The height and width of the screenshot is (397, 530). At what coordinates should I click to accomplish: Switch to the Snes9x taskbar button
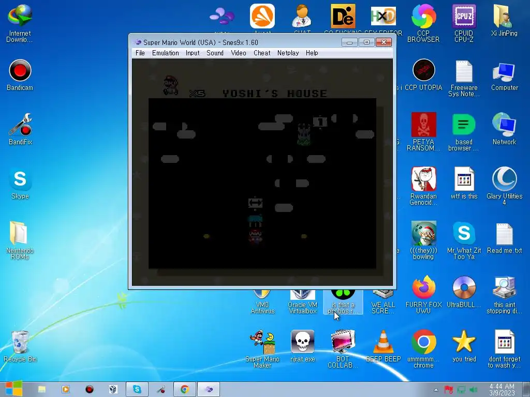point(209,389)
